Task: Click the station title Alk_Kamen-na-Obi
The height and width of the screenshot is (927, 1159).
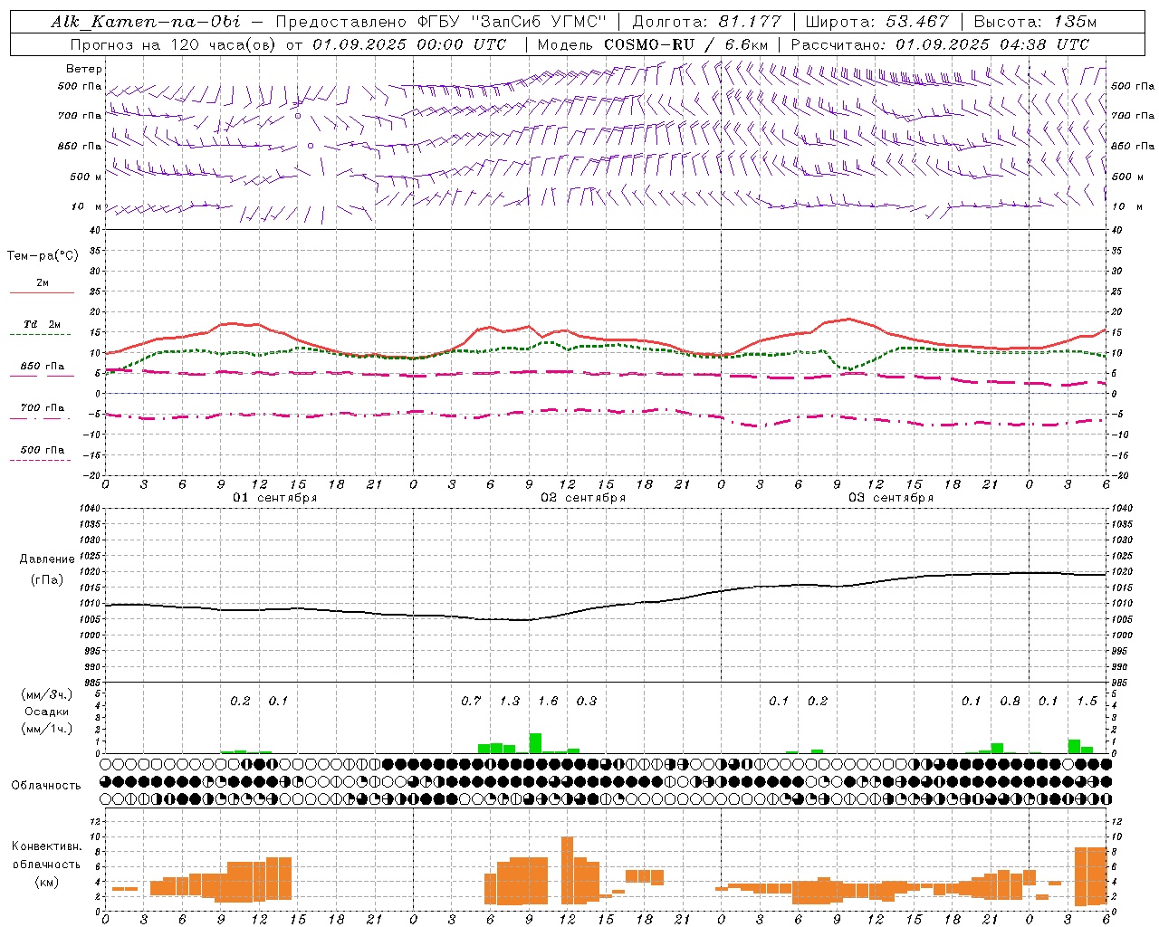Action: coord(146,23)
